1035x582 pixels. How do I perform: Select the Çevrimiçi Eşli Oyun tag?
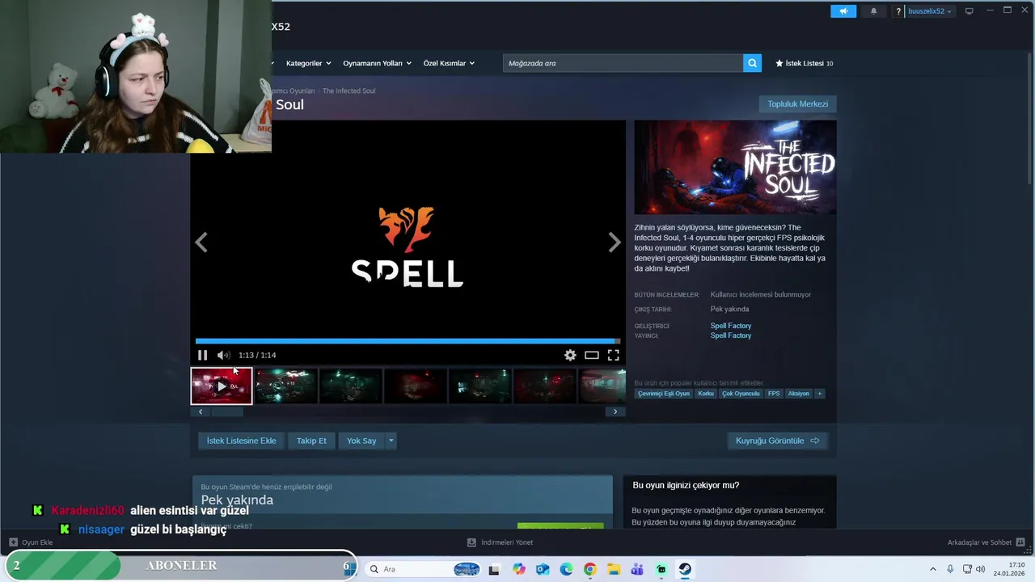point(664,394)
